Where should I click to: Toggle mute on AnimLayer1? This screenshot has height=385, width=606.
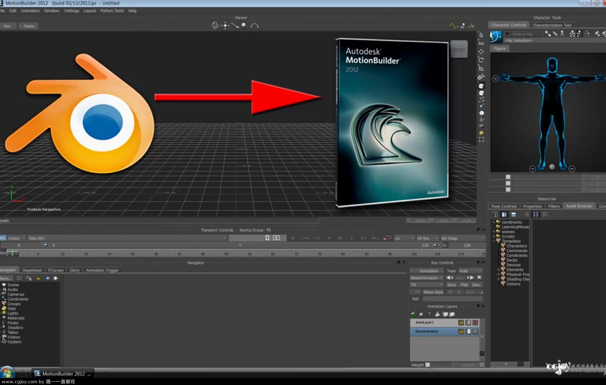click(x=475, y=322)
